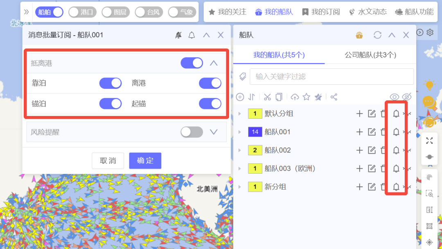
Task: Toggle the 靠泊 switch off
Action: coord(110,83)
